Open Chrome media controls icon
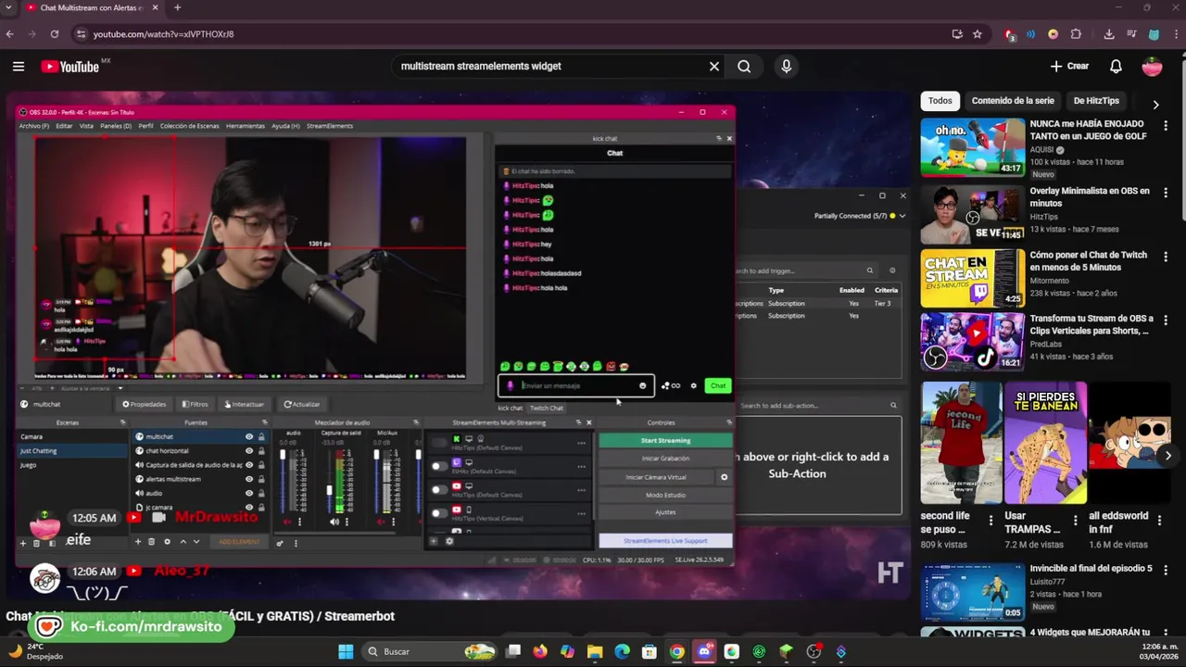Viewport: 1186px width, 667px height. (x=1131, y=34)
